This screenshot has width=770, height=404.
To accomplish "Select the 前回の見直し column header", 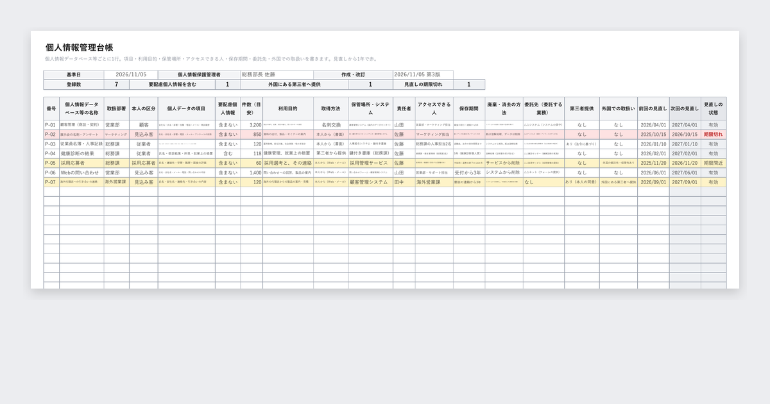I will click(653, 108).
